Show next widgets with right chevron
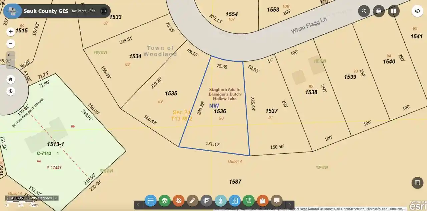 pos(290,205)
